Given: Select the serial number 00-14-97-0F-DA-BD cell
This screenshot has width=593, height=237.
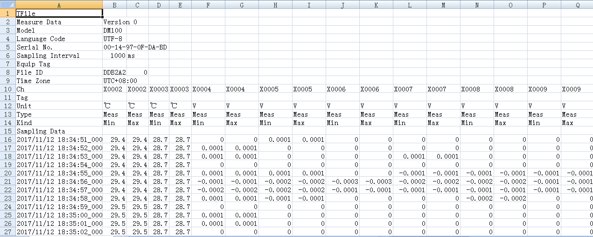Looking at the screenshot, I should click(x=114, y=47).
